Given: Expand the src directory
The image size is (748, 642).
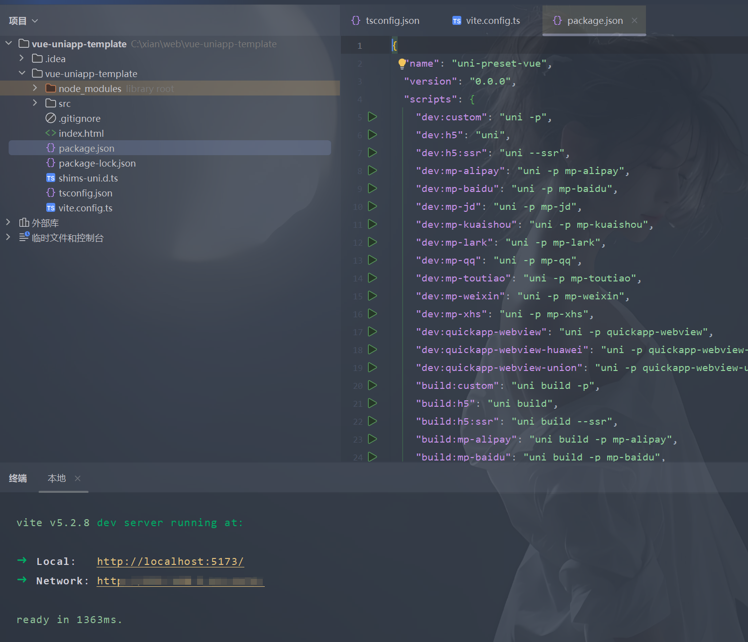Looking at the screenshot, I should (x=34, y=103).
